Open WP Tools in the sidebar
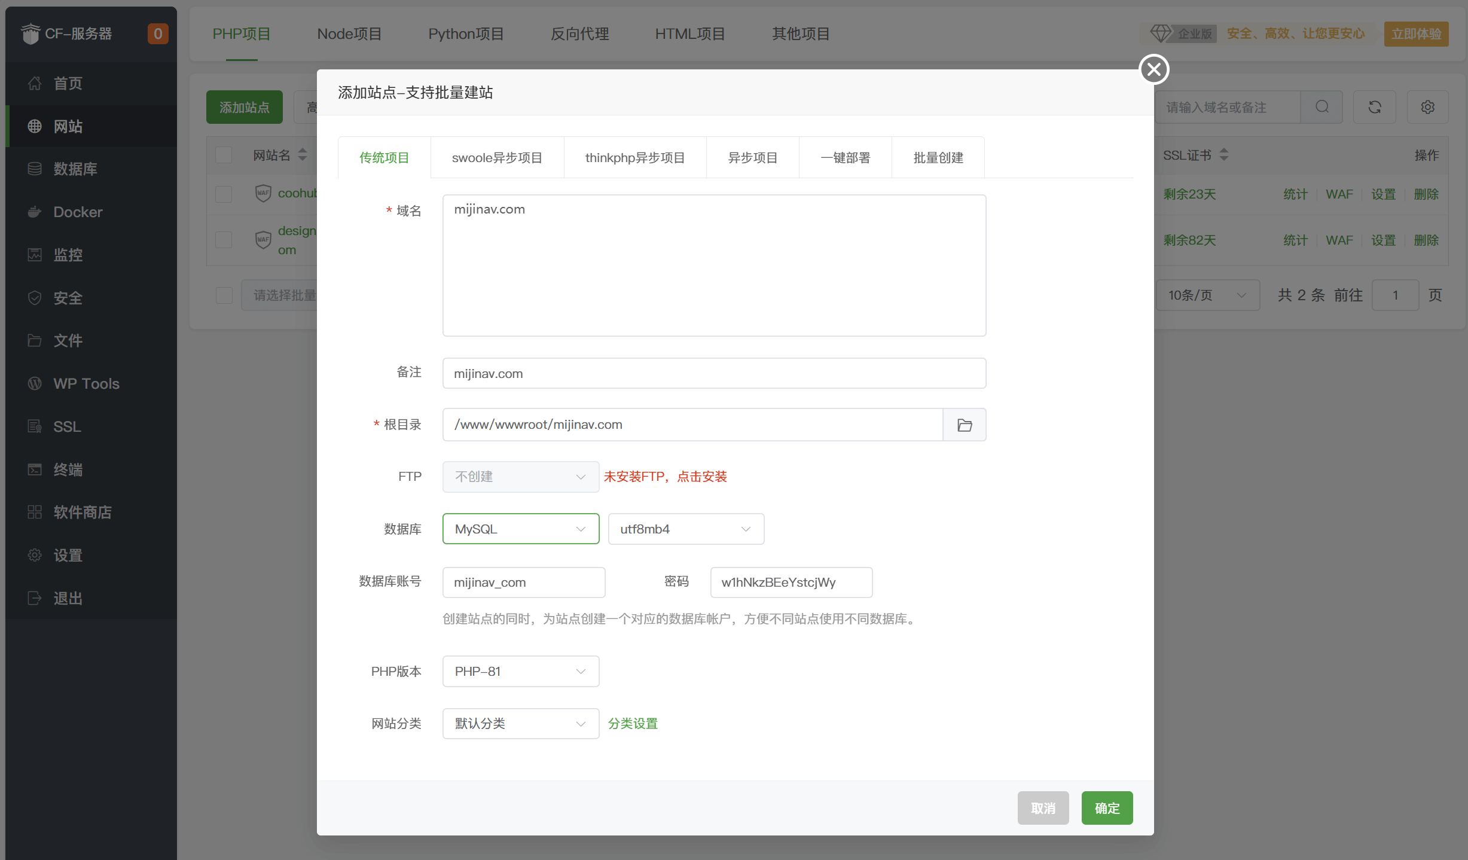Viewport: 1468px width, 860px height. [86, 383]
